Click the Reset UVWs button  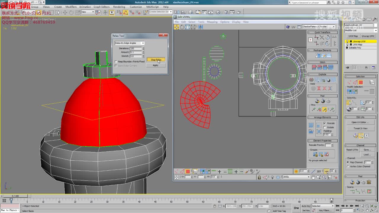(352, 150)
